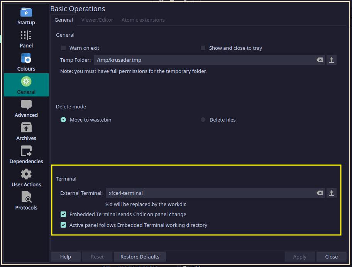Browse for External Terminal executable
Image resolution: width=352 pixels, height=267 pixels.
331,193
